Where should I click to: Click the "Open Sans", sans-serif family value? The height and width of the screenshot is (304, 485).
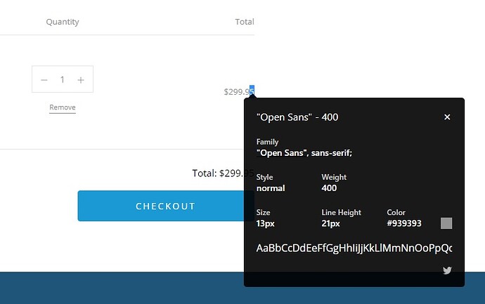304,152
